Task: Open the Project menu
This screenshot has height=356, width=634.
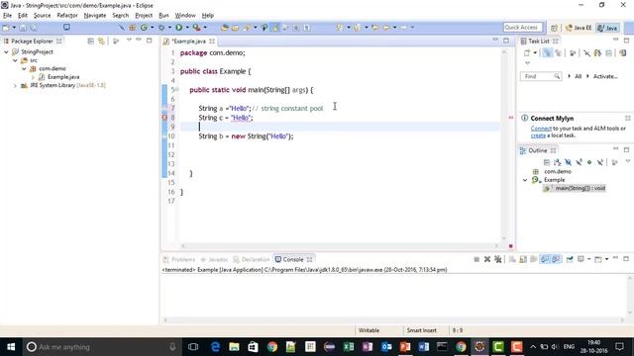Action: tap(144, 16)
